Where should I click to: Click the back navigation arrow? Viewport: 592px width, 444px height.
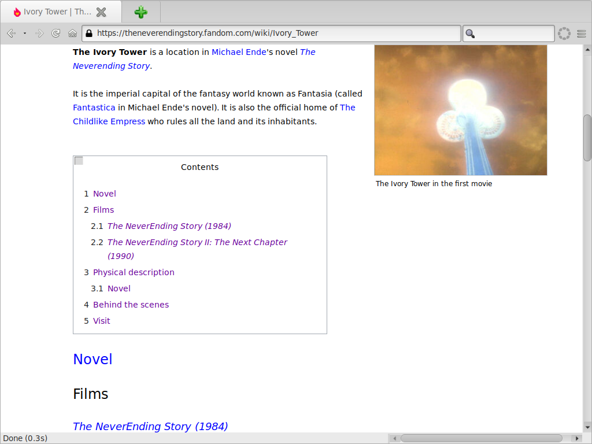pyautogui.click(x=10, y=34)
